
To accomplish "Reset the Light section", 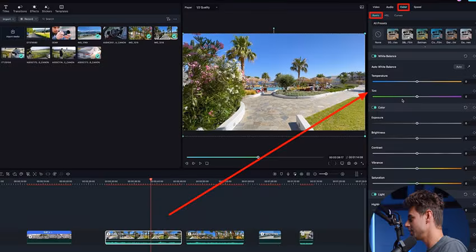I will [465, 194].
